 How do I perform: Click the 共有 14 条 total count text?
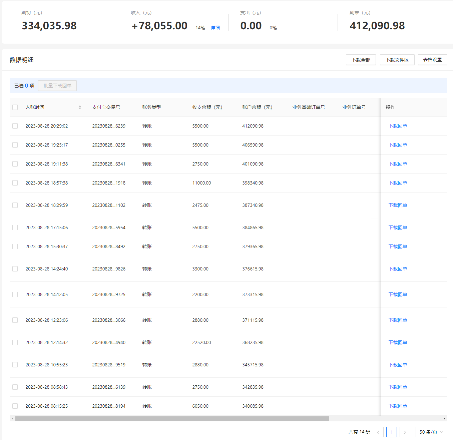point(359,432)
